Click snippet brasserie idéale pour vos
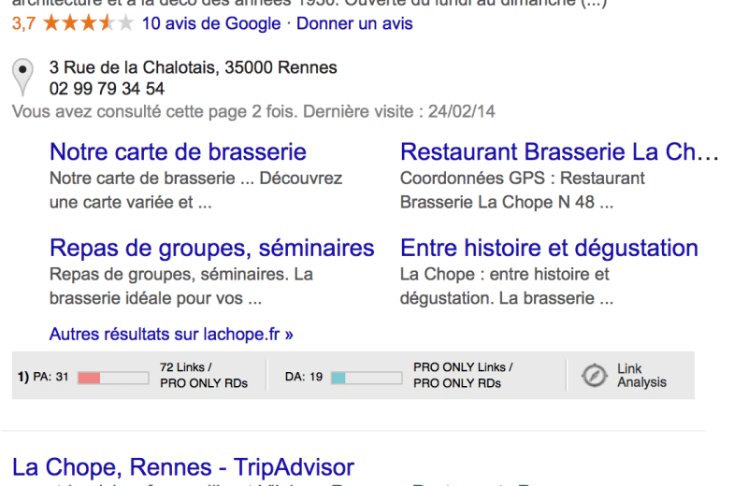748x486 pixels. 155,298
